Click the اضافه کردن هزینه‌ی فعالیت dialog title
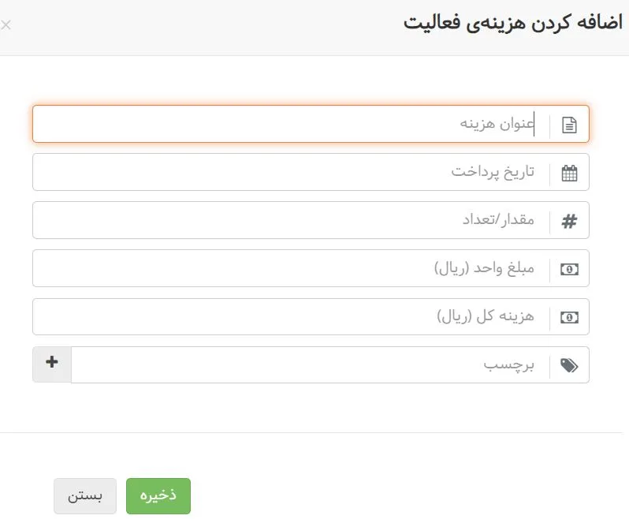Viewport: 629px width, 523px height. pyautogui.click(x=512, y=22)
